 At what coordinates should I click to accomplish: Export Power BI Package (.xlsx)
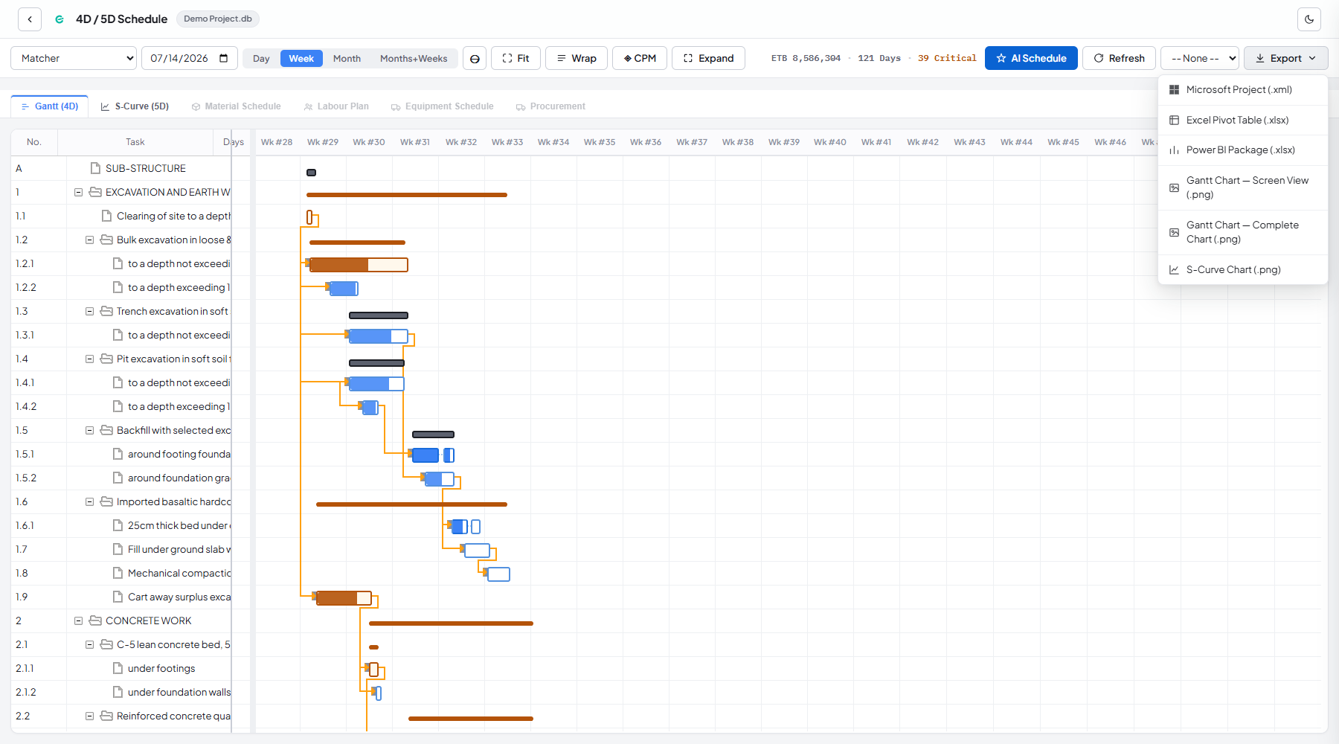[x=1243, y=150]
